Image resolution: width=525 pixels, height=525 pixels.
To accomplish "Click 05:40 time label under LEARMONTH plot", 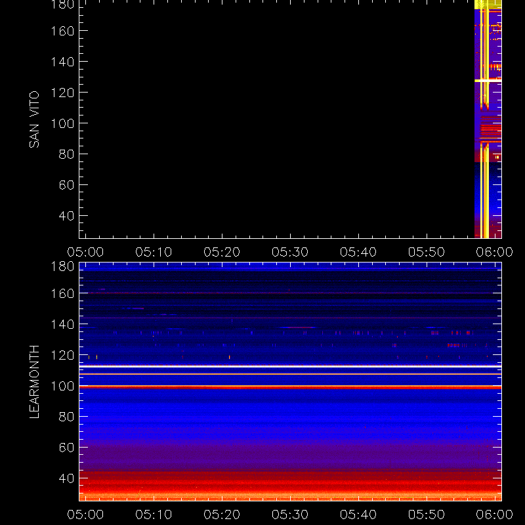I will [358, 514].
